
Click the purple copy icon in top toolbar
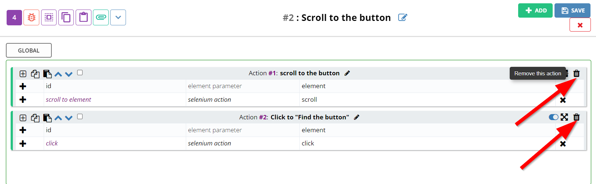click(x=66, y=18)
